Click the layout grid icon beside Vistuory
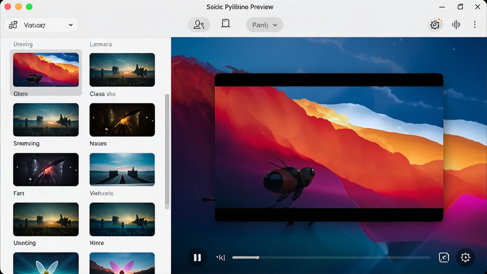The image size is (487, 274). (x=13, y=25)
